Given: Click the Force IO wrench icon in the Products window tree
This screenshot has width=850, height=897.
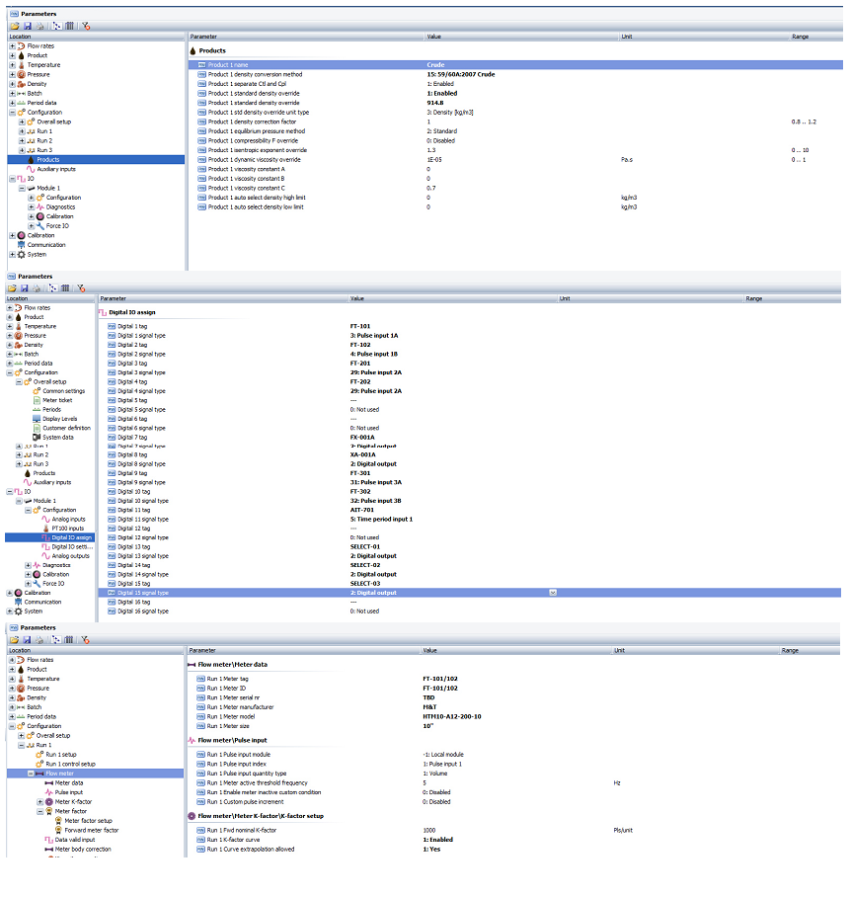Looking at the screenshot, I should 40,226.
